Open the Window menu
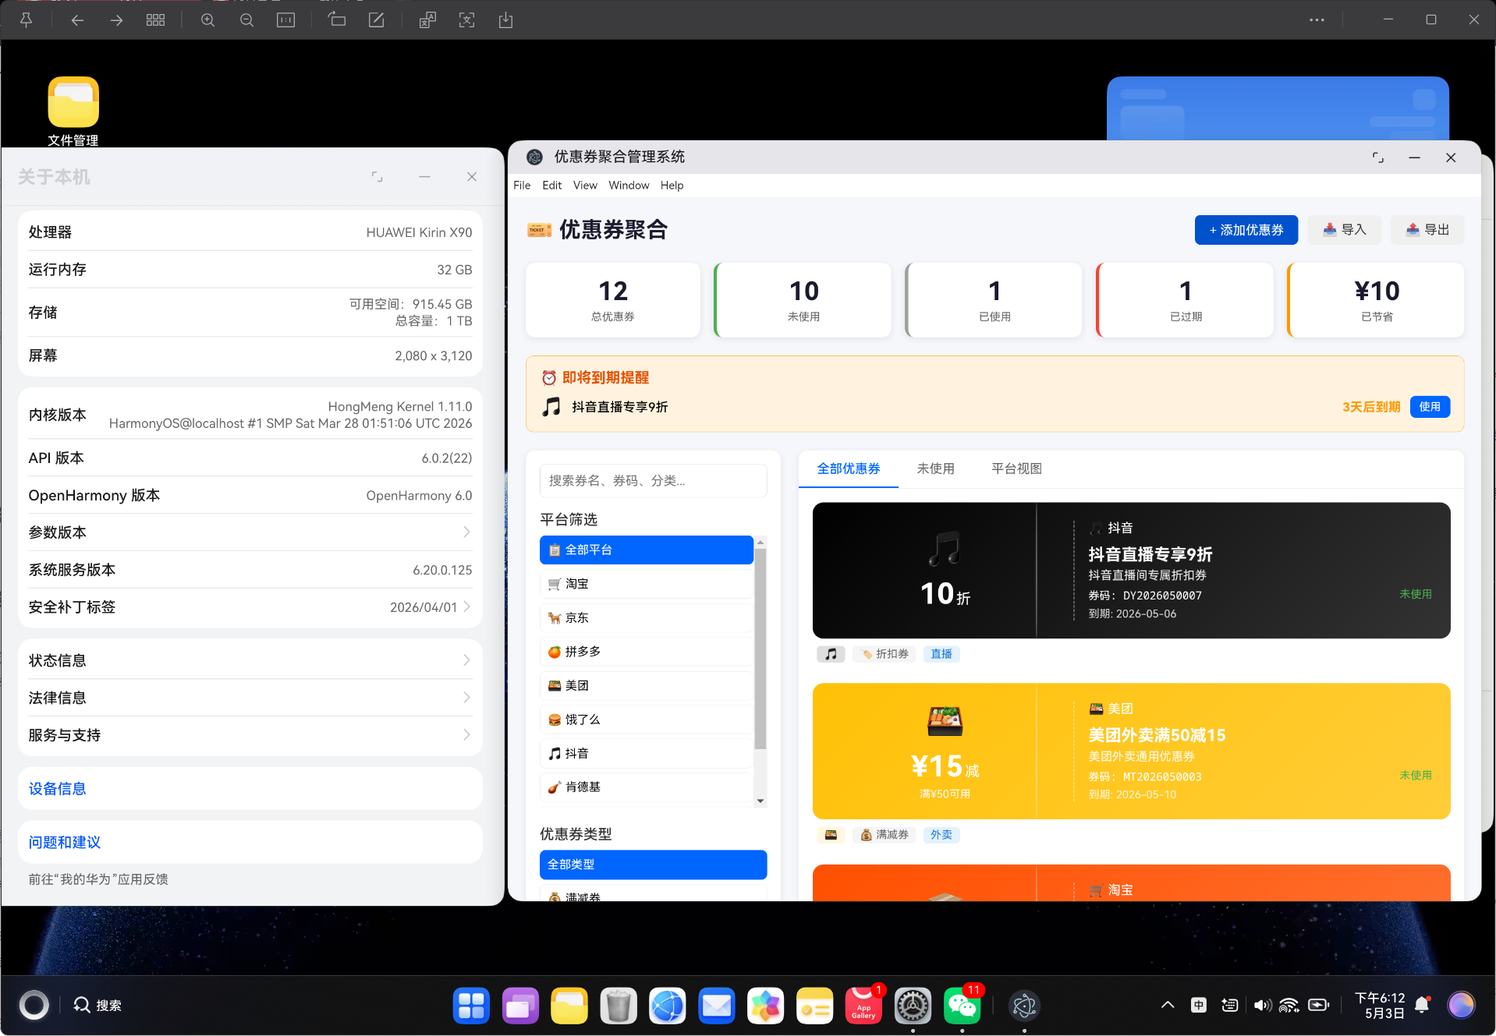 pyautogui.click(x=629, y=186)
